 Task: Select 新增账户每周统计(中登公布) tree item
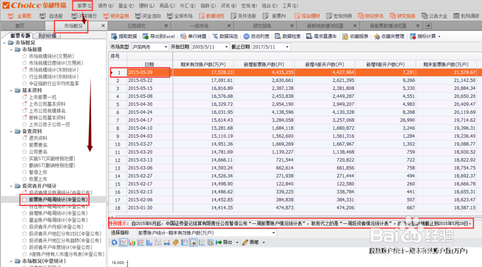coord(58,213)
